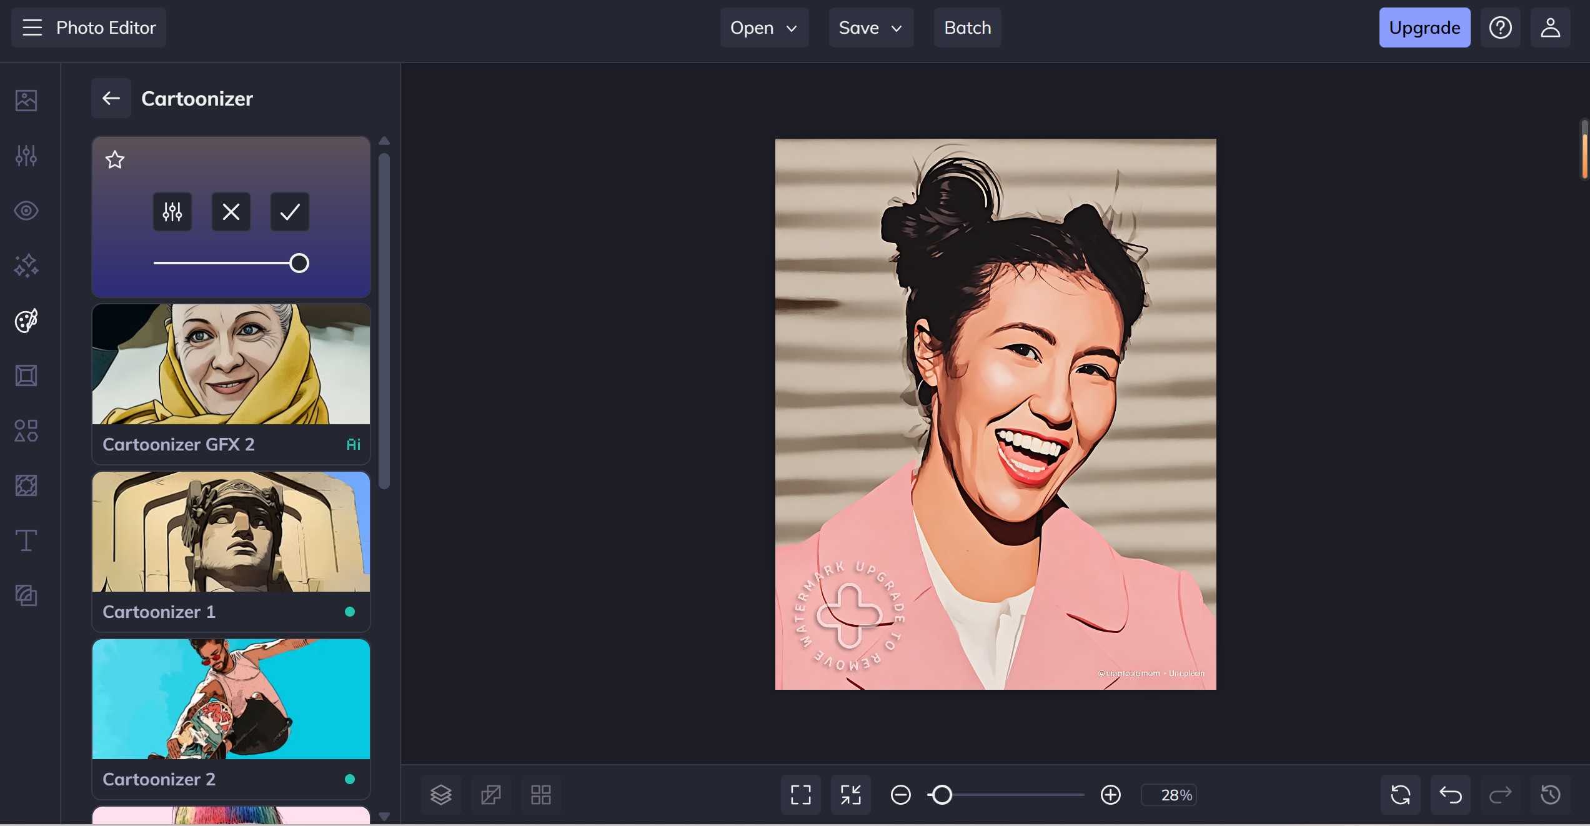Expand the Save dropdown menu
This screenshot has height=826, width=1590.
click(x=871, y=27)
